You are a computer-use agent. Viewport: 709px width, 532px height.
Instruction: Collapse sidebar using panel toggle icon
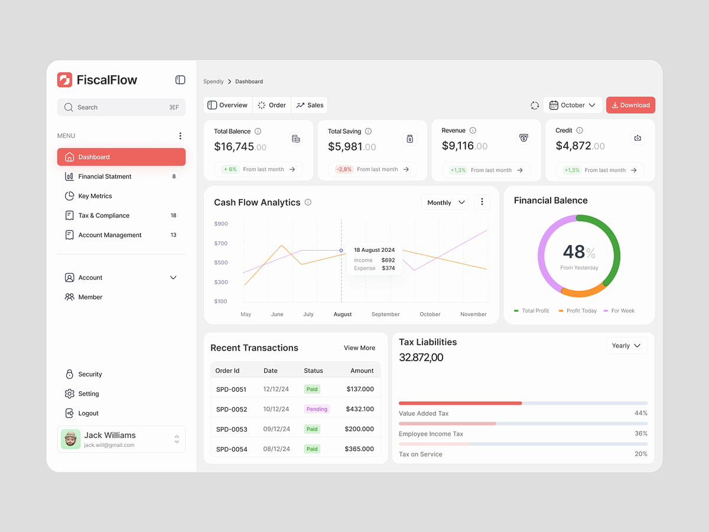(180, 80)
